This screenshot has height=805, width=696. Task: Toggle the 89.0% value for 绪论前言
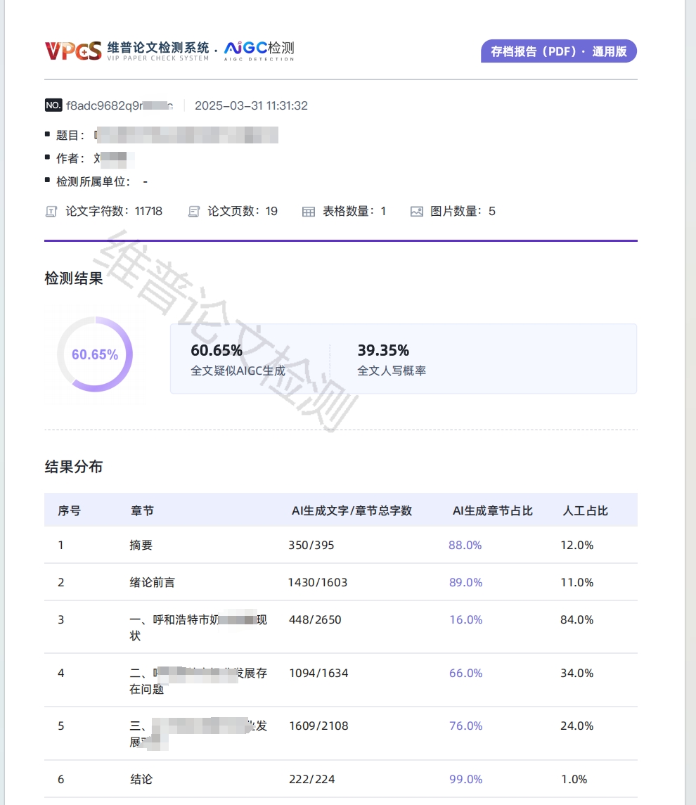tap(465, 582)
